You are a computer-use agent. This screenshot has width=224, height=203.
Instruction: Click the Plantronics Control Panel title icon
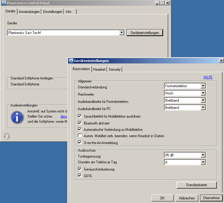[x=4, y=3]
